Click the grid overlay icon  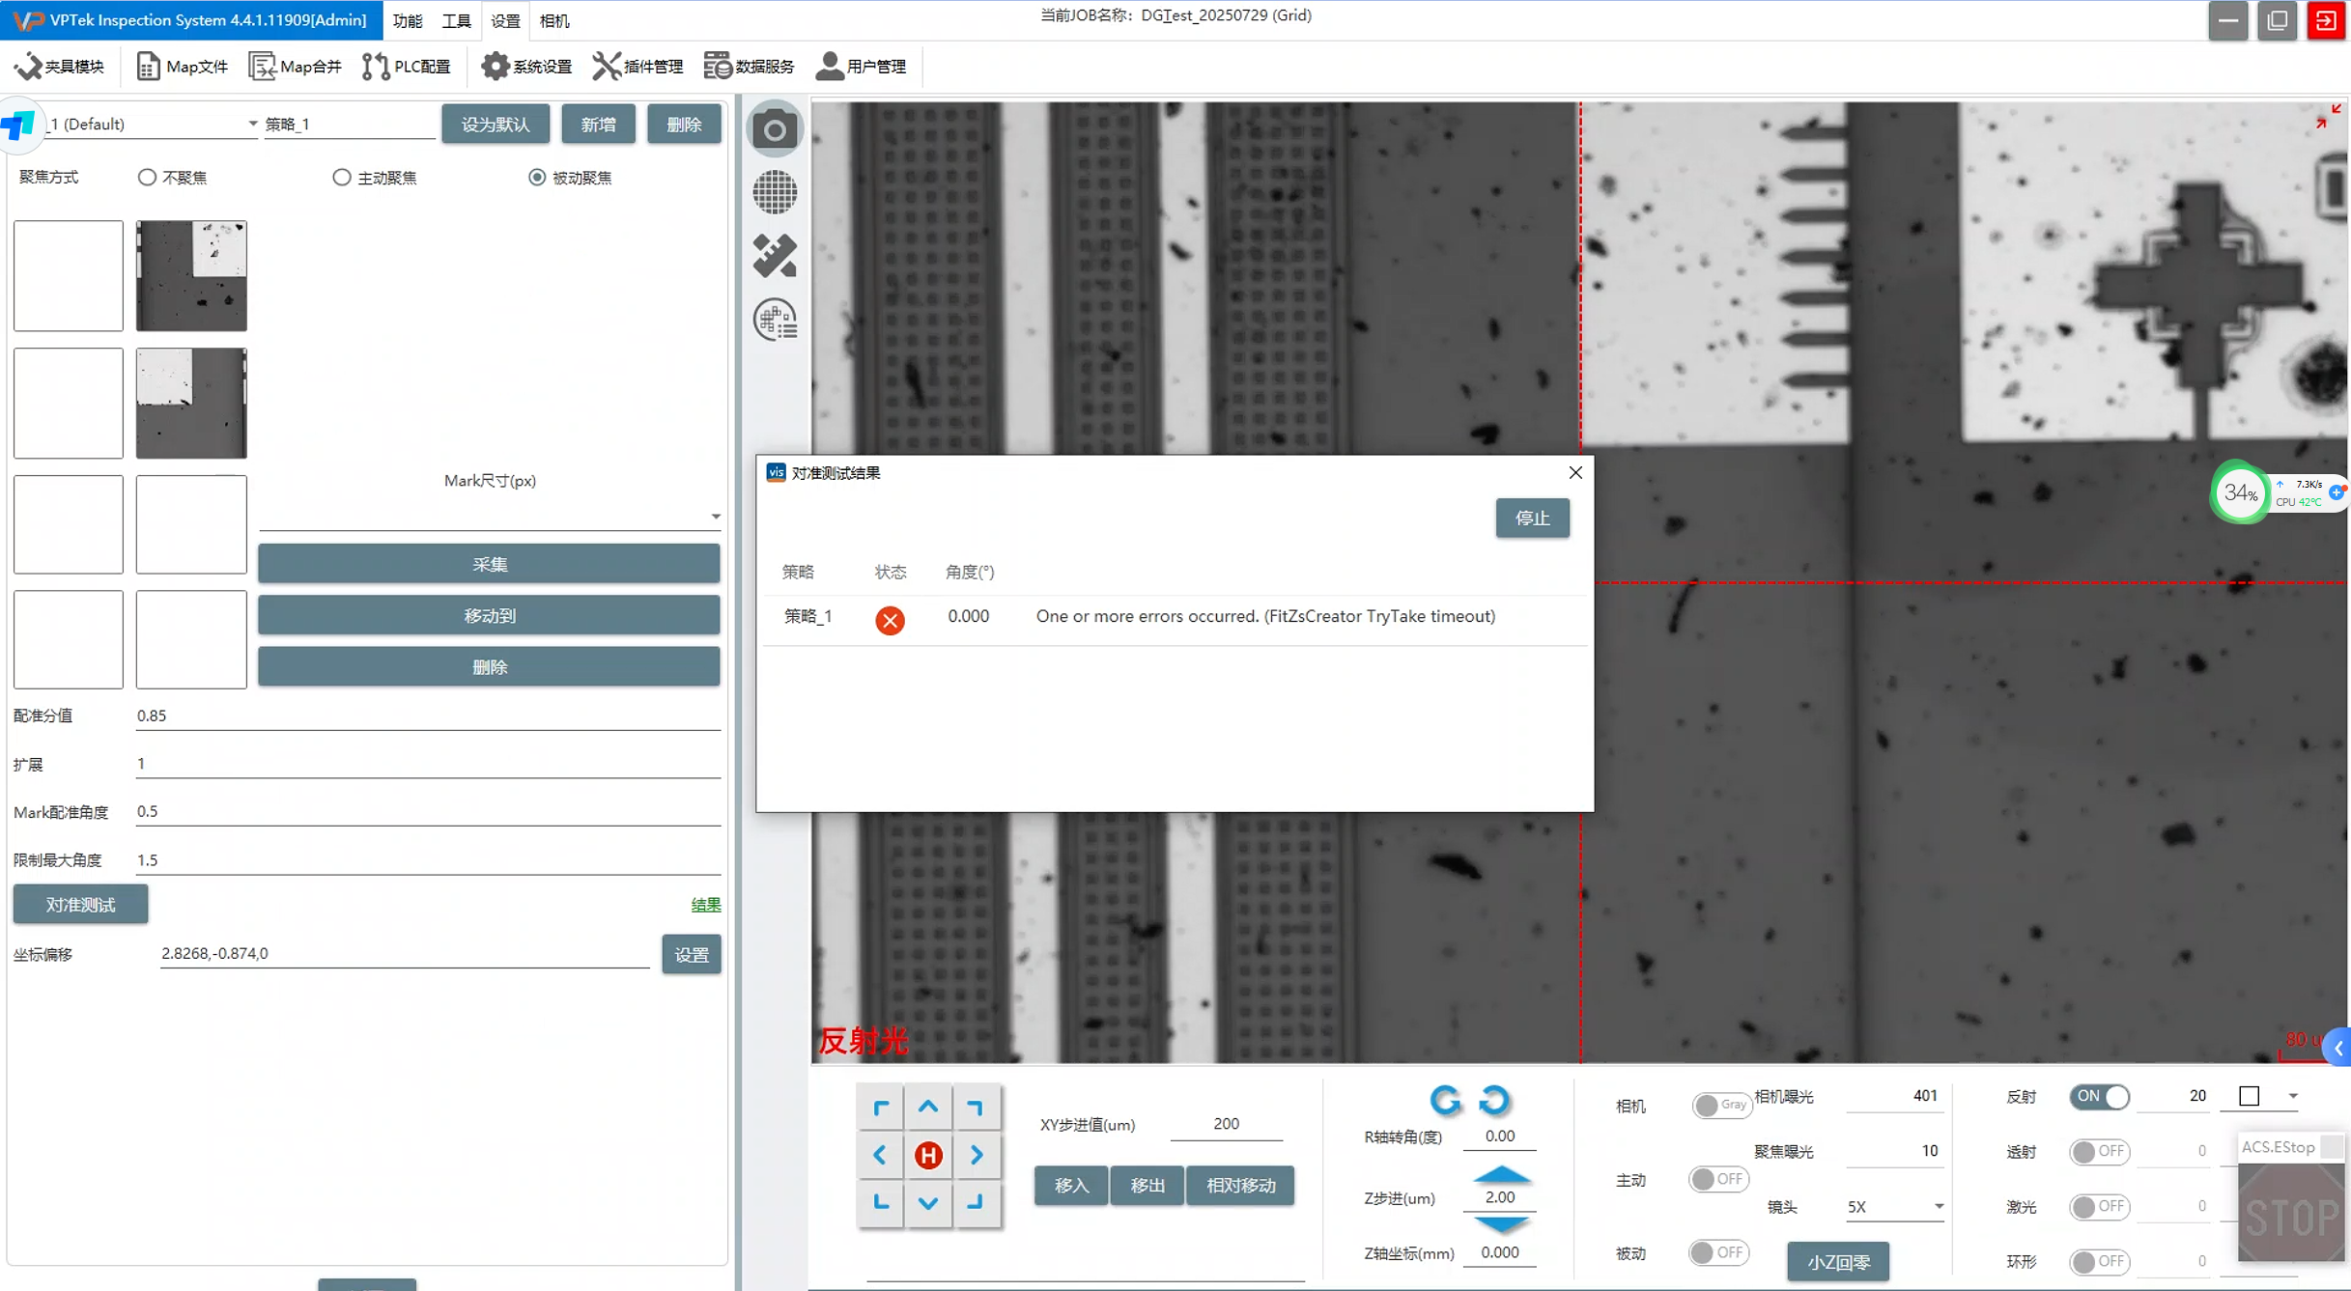775,192
